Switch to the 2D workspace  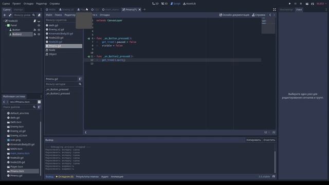(155, 4)
